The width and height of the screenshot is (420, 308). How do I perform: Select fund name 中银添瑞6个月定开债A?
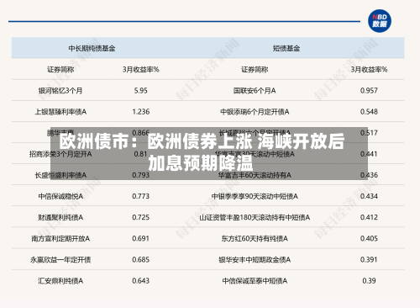point(255,112)
